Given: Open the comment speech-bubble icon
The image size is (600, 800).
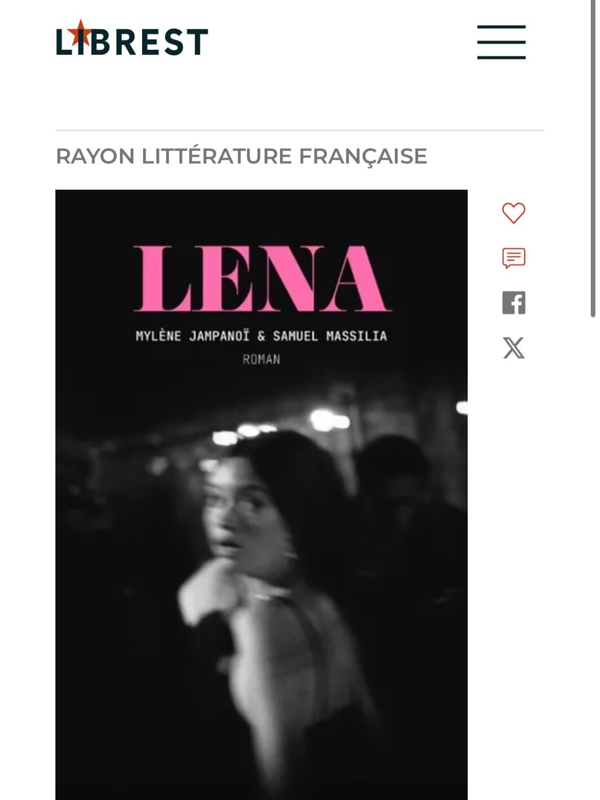Looking at the screenshot, I should [x=513, y=258].
